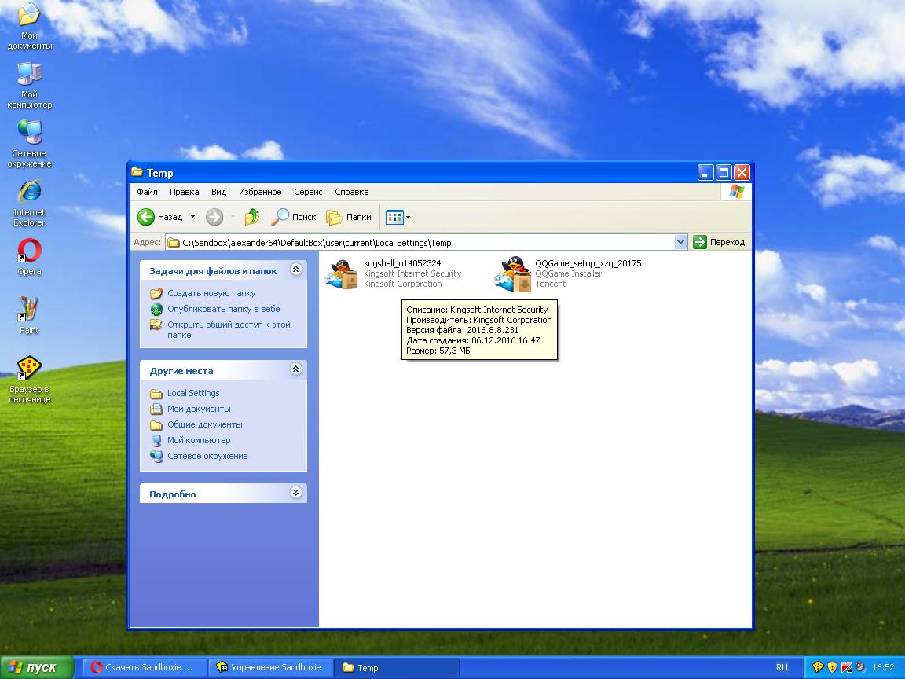The height and width of the screenshot is (679, 905).
Task: Toggle the Folders (Папки) pane button
Action: [349, 217]
